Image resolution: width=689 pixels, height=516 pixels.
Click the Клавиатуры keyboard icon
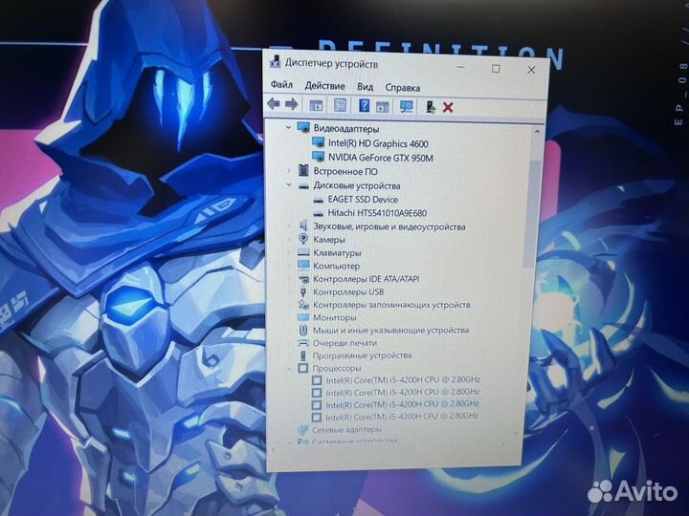point(303,252)
